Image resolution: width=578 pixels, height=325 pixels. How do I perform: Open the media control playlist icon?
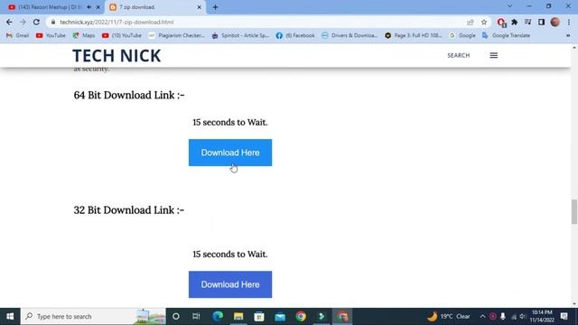pyautogui.click(x=527, y=22)
